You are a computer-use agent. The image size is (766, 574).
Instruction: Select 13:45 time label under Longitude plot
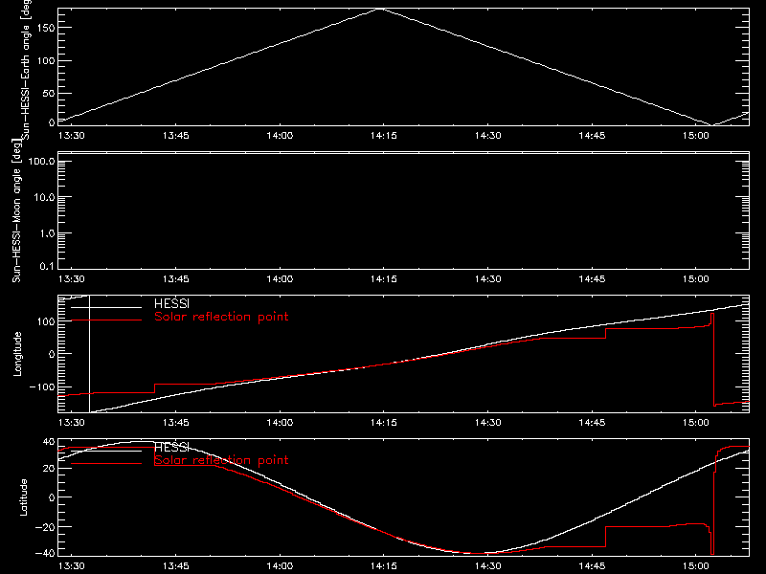(175, 423)
